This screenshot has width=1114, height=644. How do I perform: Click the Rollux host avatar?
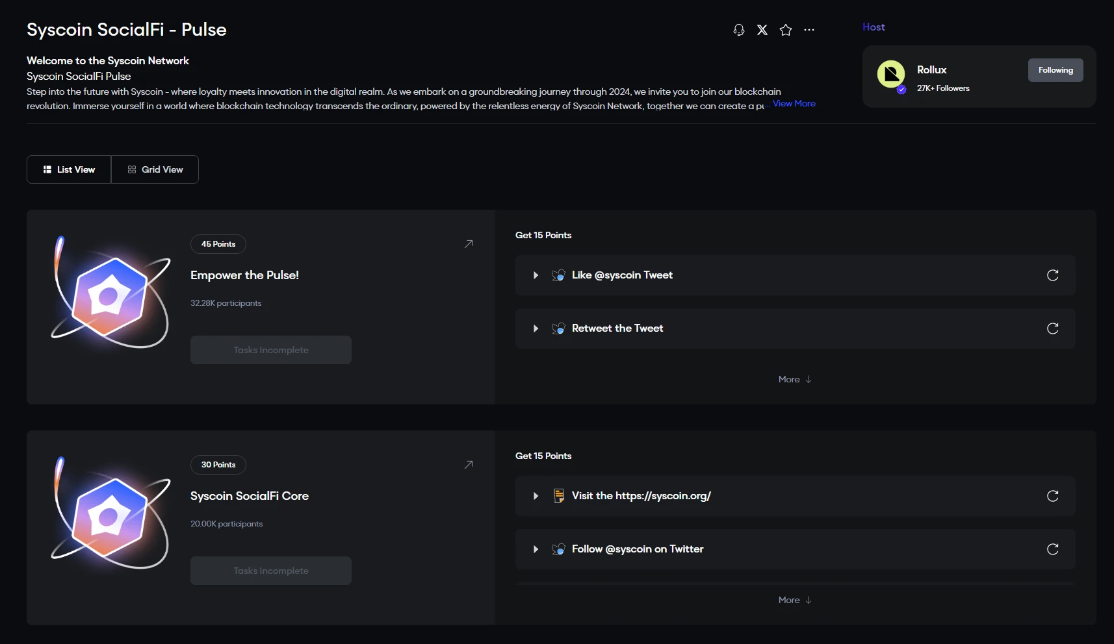(891, 75)
